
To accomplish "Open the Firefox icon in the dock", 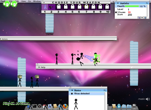I will (65, 106).
